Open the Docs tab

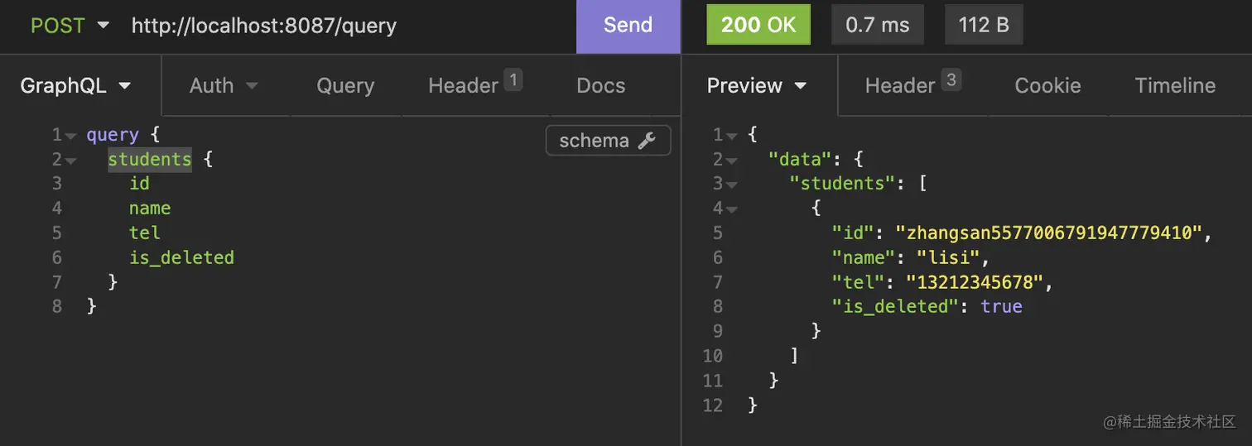click(x=600, y=86)
